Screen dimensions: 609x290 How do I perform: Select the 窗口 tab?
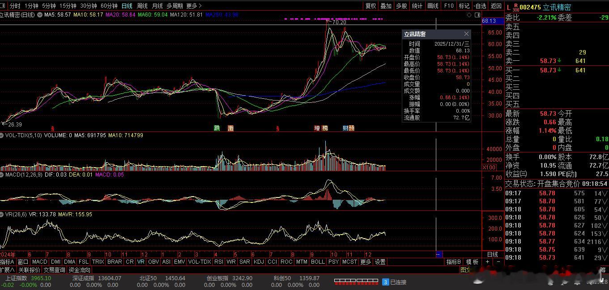pos(23,262)
